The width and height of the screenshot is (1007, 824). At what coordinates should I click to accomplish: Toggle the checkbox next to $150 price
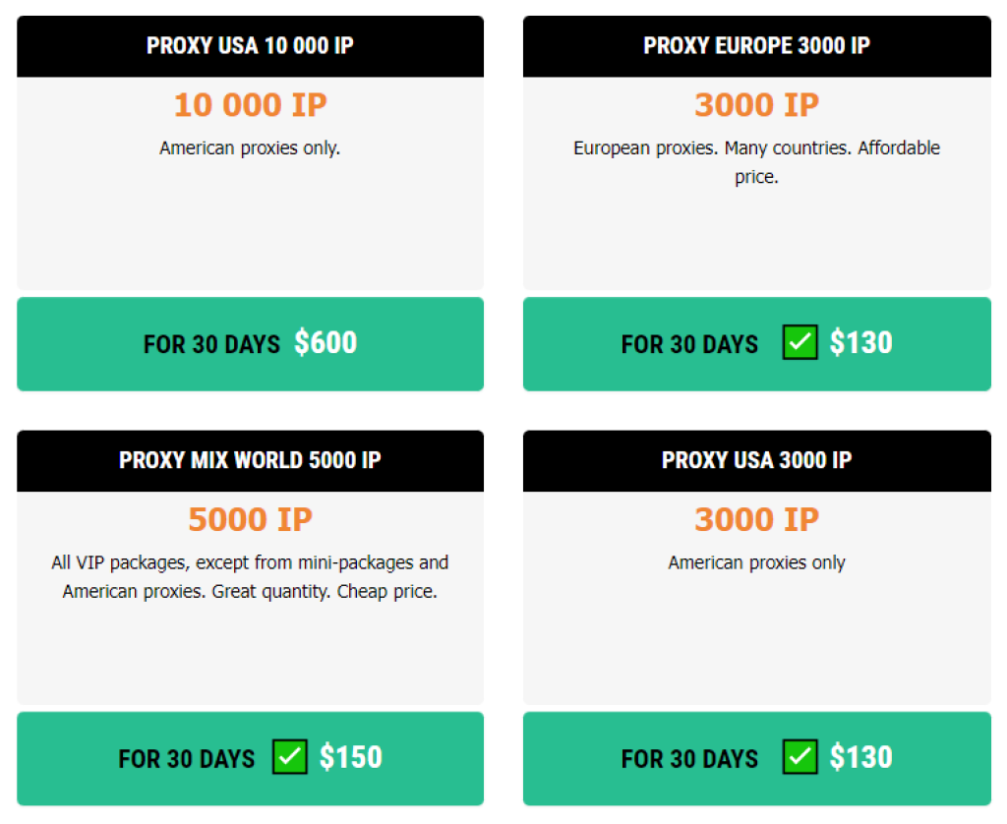pos(289,758)
